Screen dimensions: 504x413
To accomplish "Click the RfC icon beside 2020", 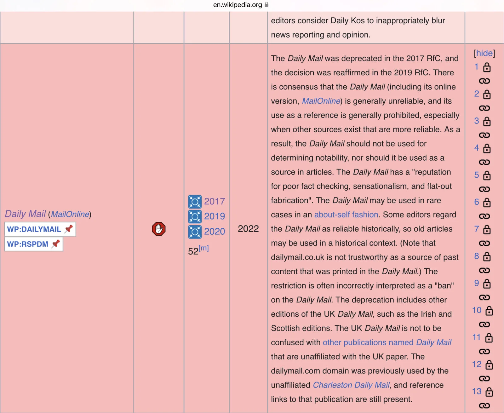I will coord(195,232).
